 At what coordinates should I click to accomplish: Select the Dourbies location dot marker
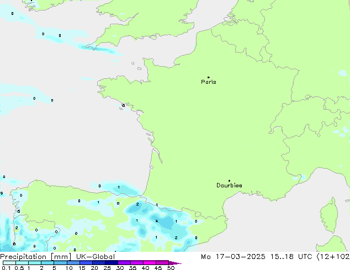[x=229, y=181]
